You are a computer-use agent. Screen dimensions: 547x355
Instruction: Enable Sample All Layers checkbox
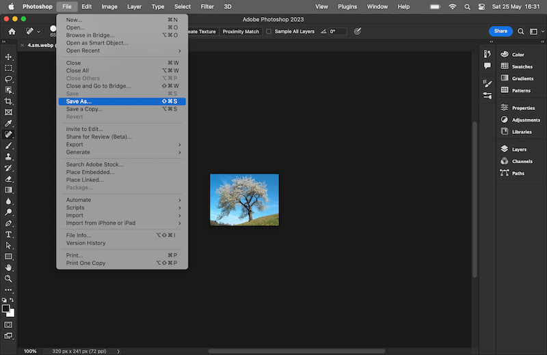tap(269, 31)
